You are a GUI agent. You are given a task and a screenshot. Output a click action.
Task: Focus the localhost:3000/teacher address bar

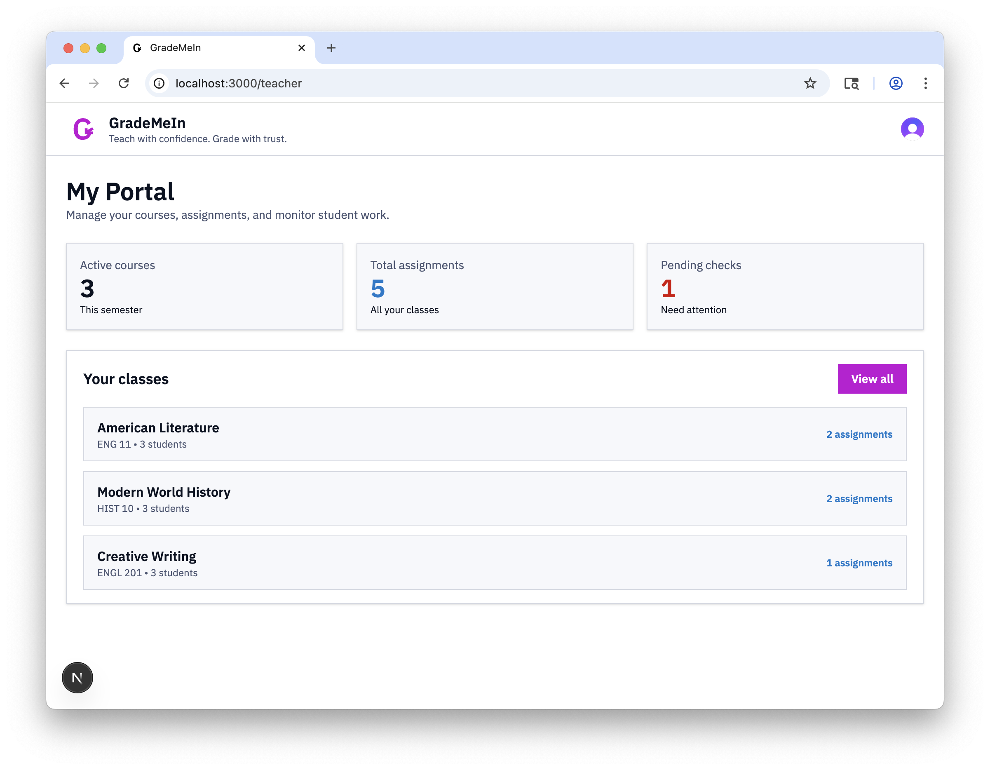[453, 83]
